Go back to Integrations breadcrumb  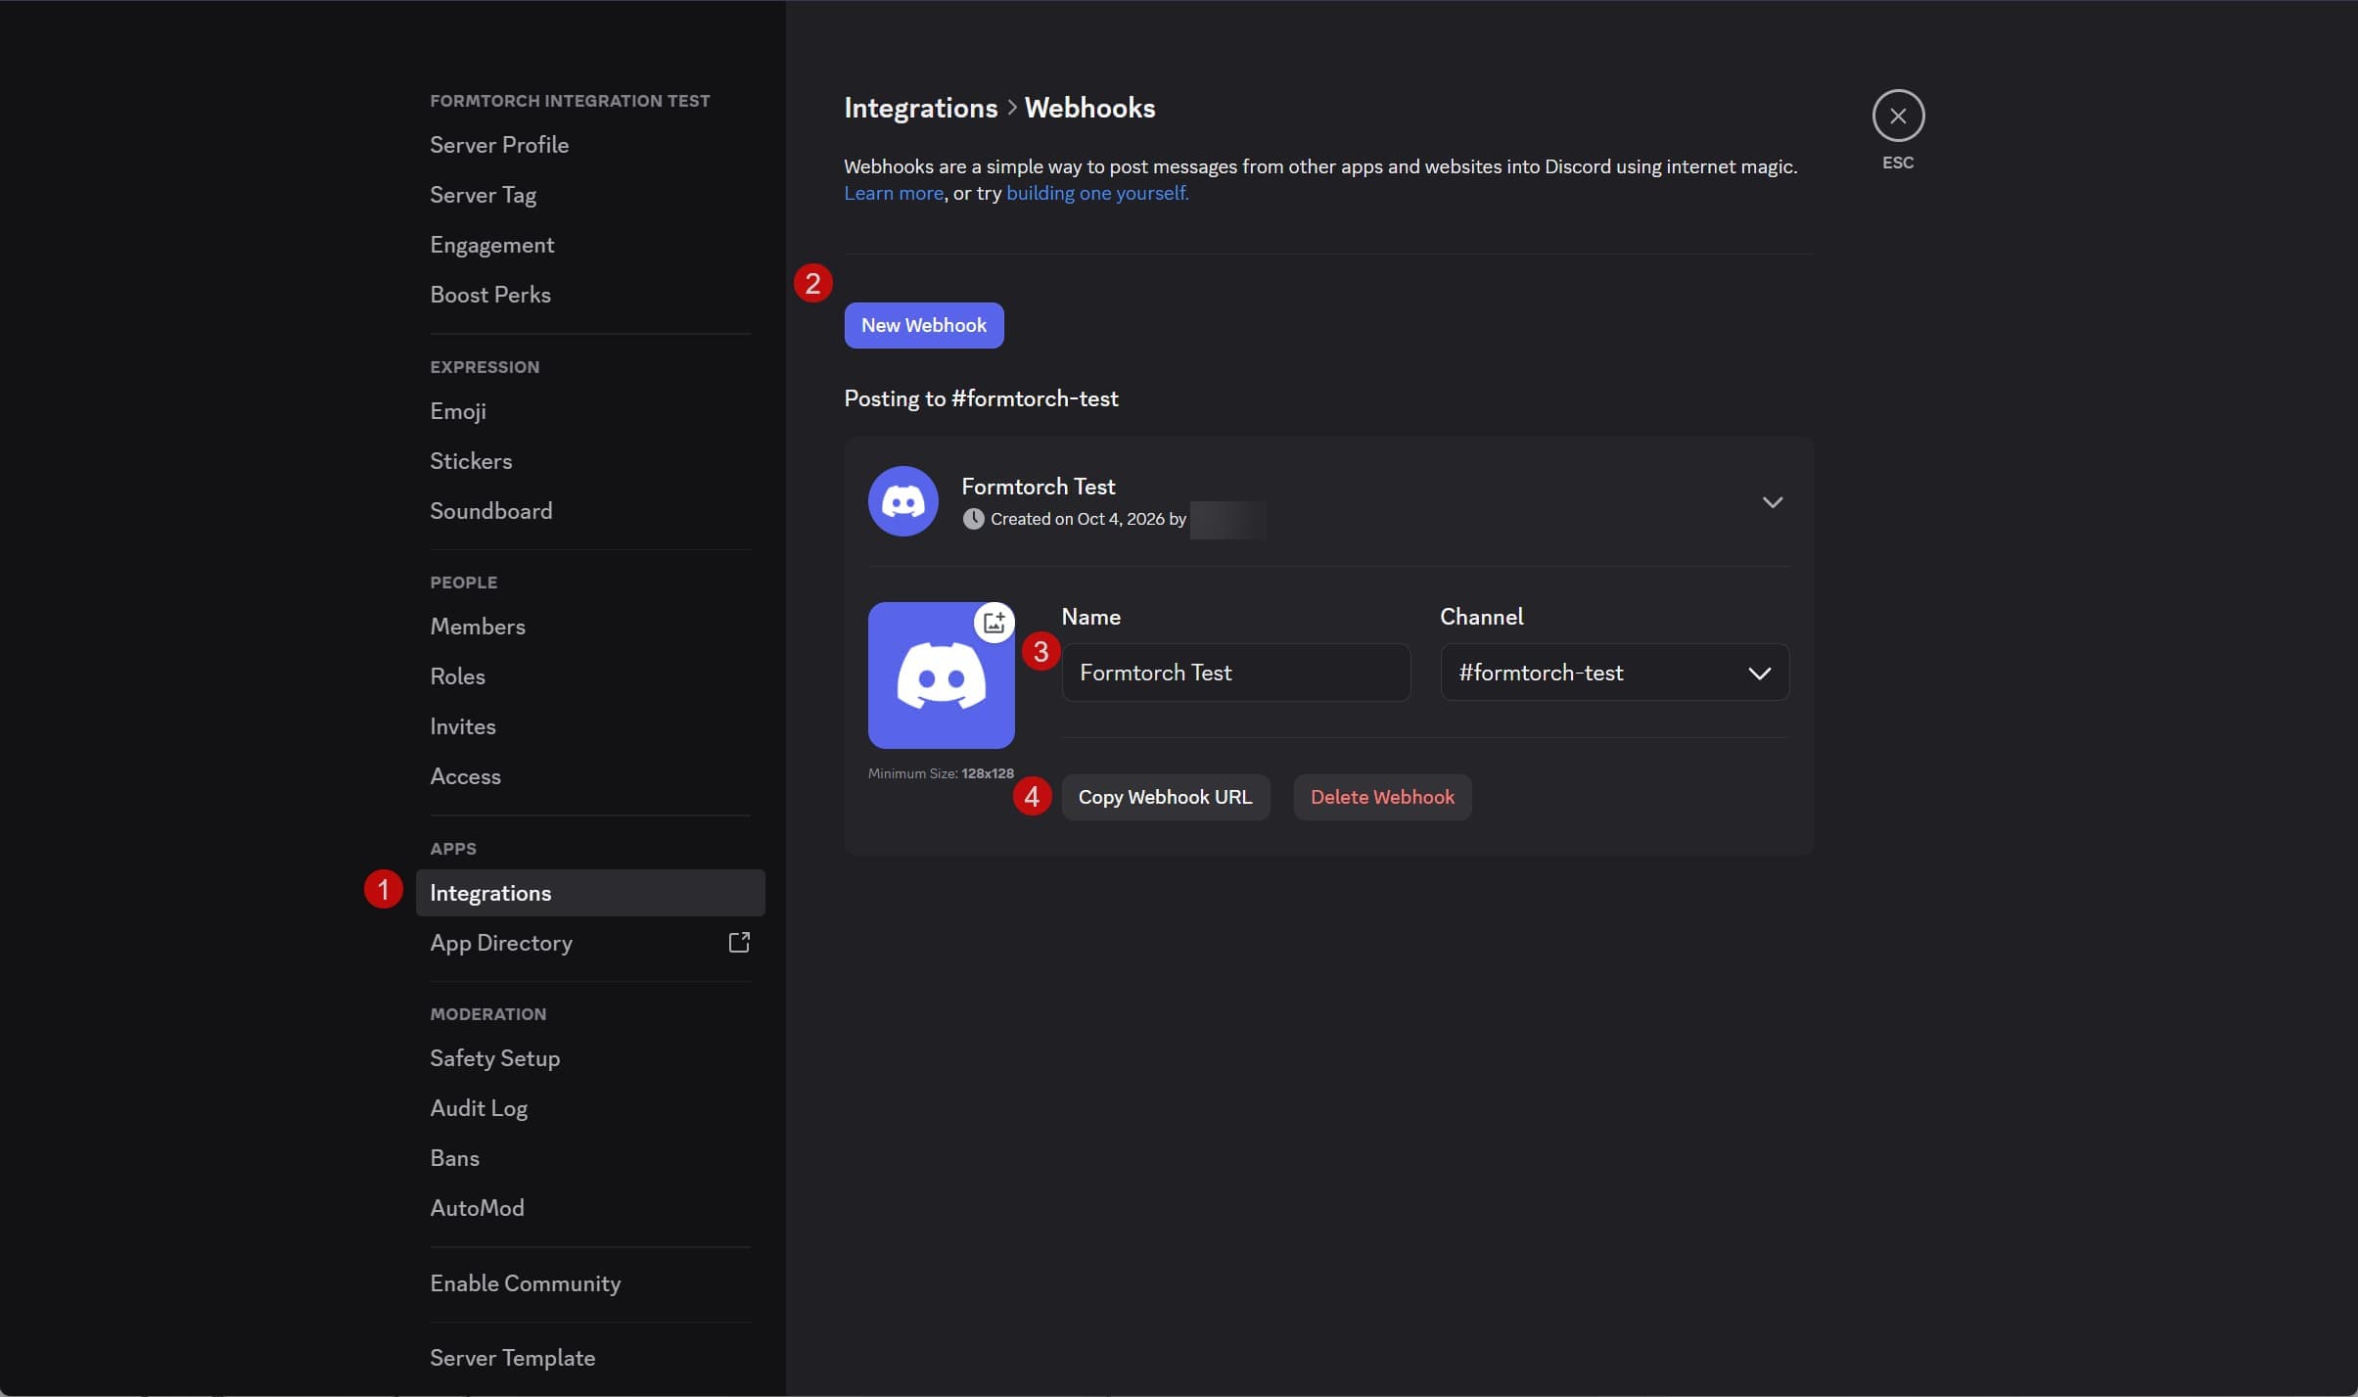click(920, 108)
